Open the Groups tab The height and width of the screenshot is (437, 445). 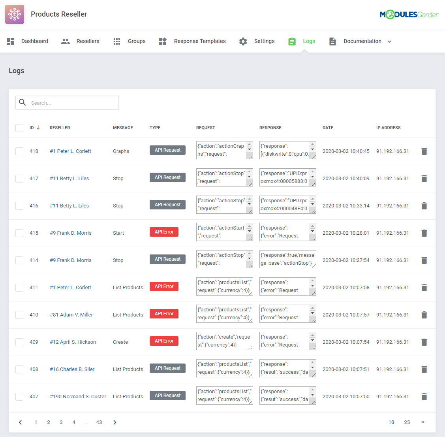click(x=130, y=41)
